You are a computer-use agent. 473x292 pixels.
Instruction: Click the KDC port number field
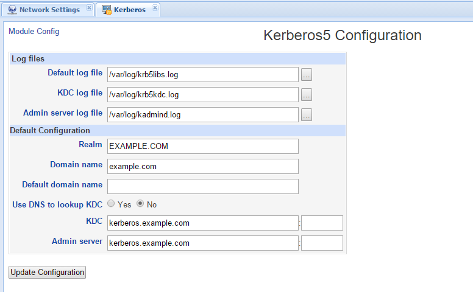[x=322, y=223]
